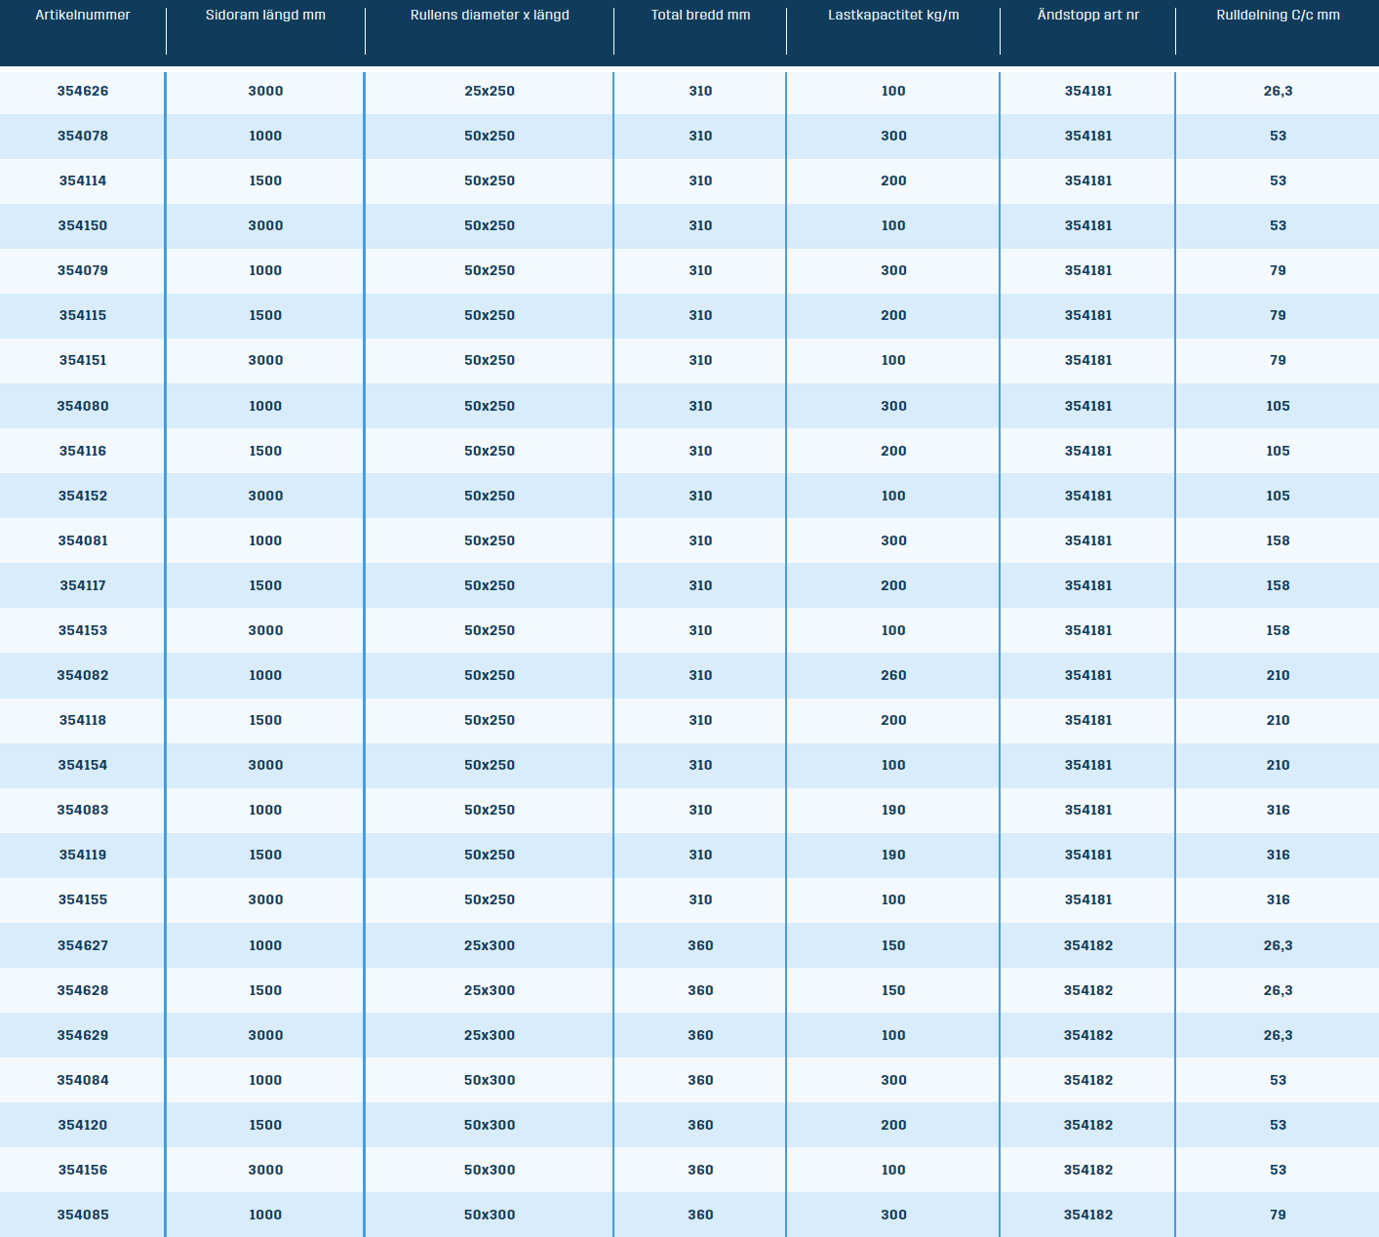1379x1237 pixels.
Task: Click load capacity 190 in row 354119
Action: pos(893,855)
